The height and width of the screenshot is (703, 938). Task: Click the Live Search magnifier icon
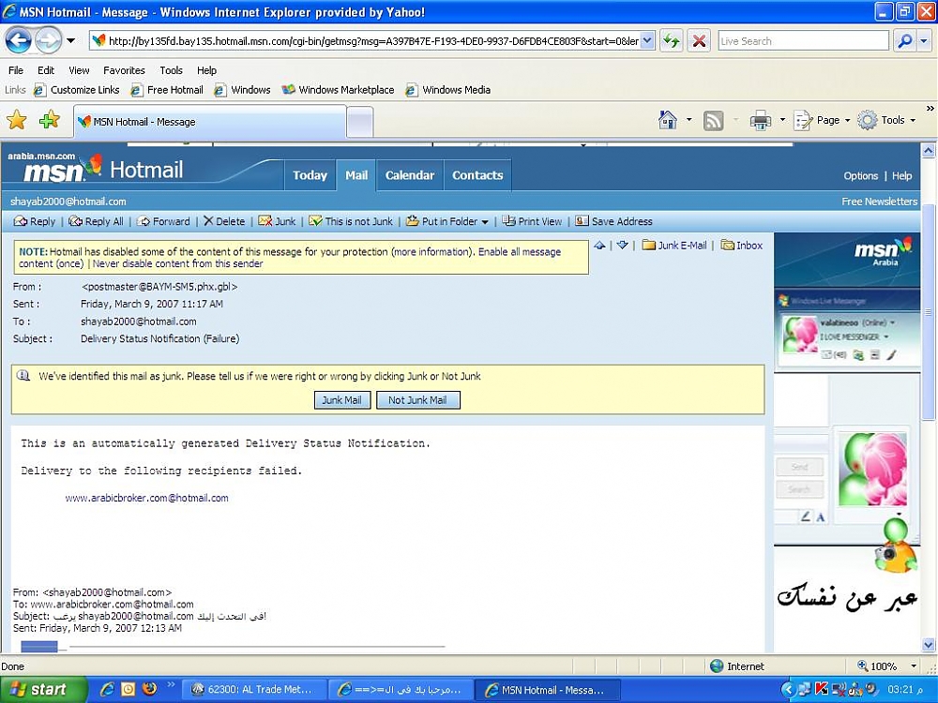click(904, 40)
